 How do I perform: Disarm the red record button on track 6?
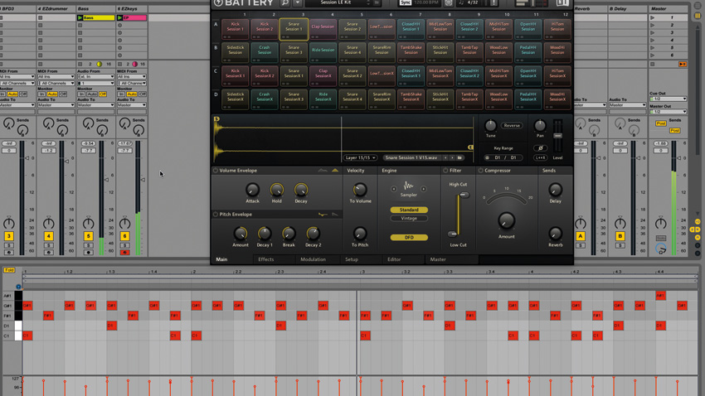(124, 253)
